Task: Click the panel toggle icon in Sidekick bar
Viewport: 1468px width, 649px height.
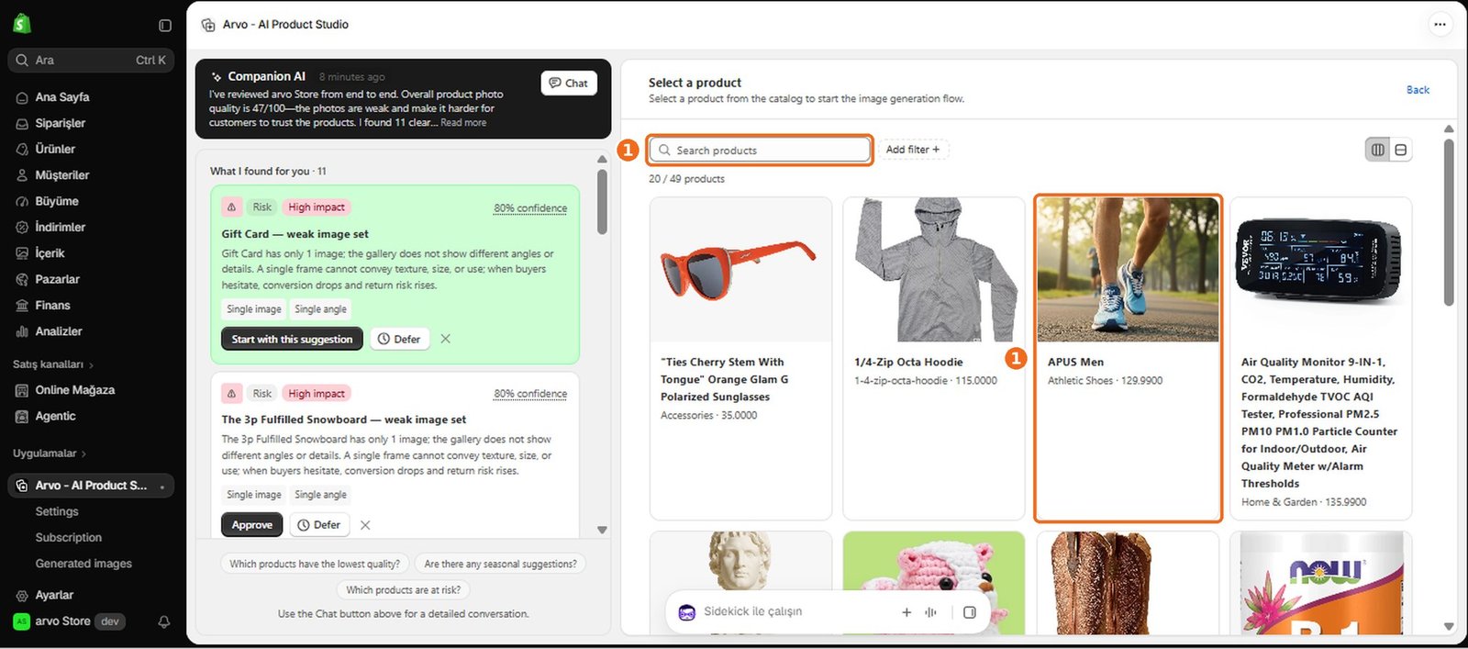Action: pyautogui.click(x=970, y=612)
